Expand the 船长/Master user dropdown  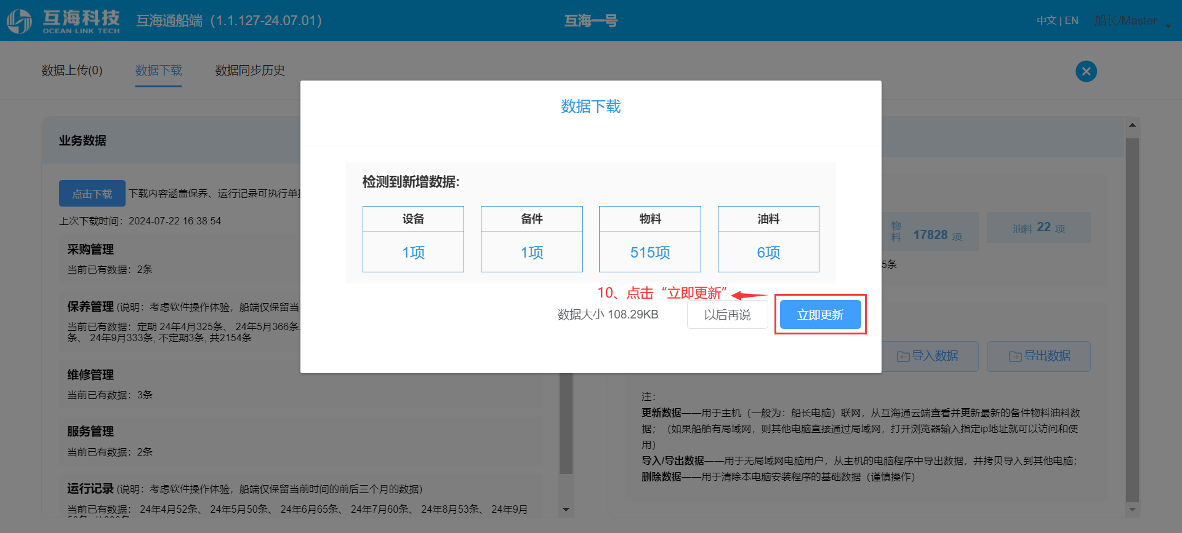click(x=1133, y=21)
